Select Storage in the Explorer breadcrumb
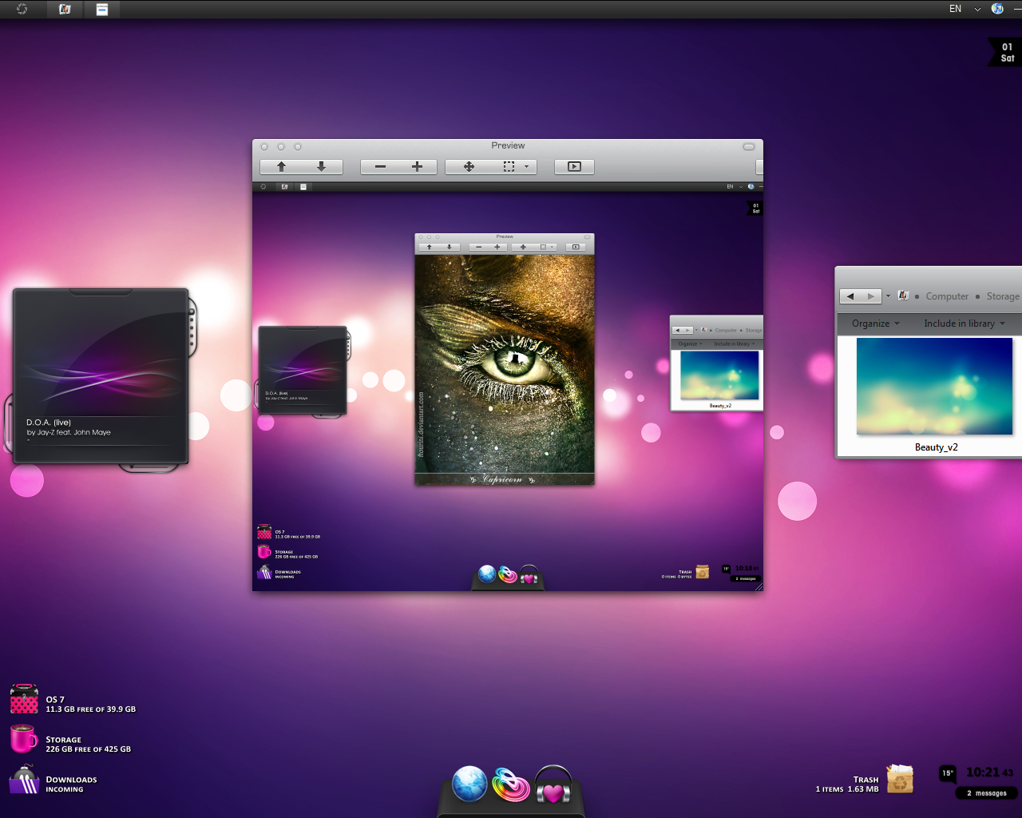The height and width of the screenshot is (818, 1022). (1003, 296)
